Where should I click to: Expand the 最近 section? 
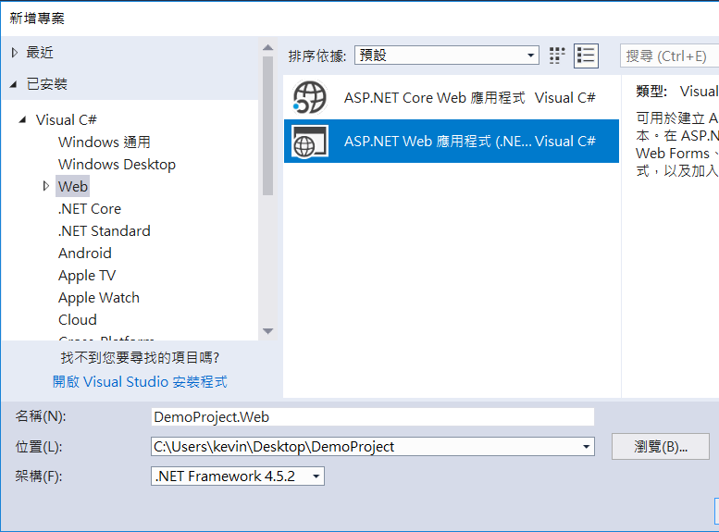coord(14,53)
